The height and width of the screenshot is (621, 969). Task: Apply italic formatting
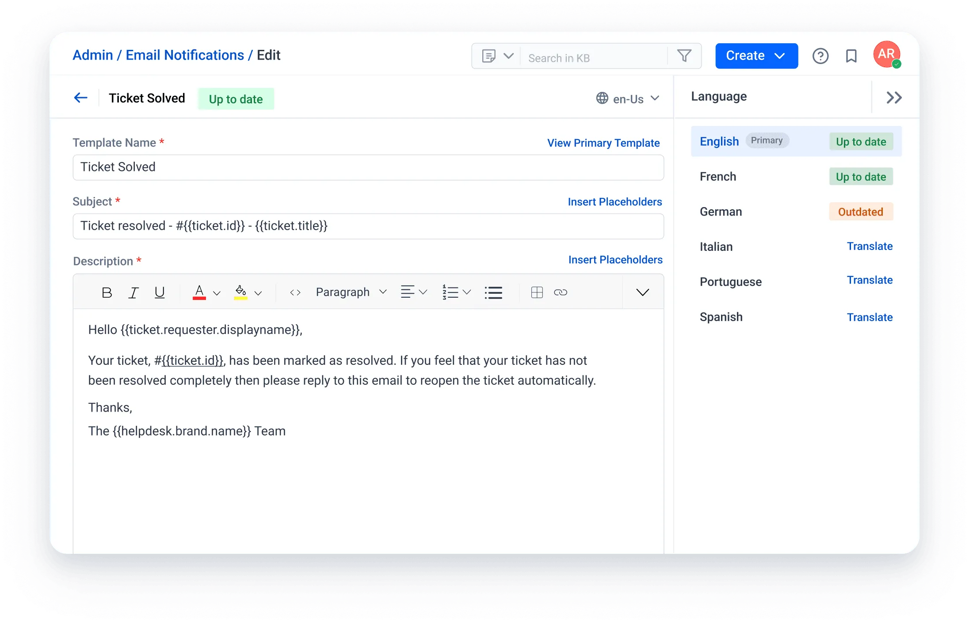(x=133, y=292)
